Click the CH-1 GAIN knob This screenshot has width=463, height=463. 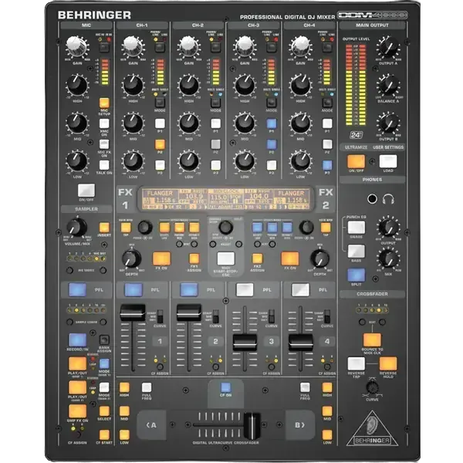(133, 46)
